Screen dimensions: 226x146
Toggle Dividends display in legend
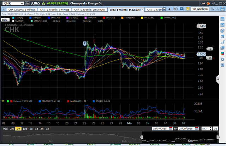pos(71,21)
